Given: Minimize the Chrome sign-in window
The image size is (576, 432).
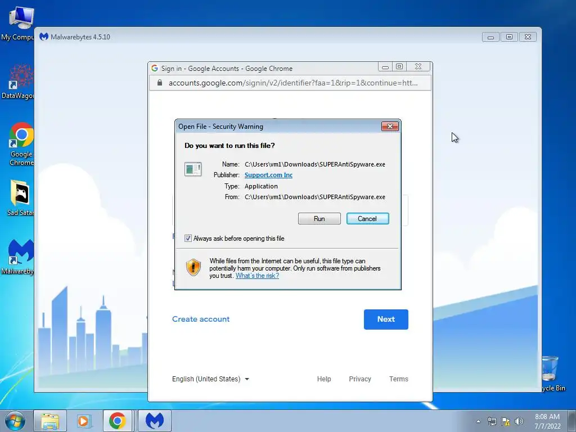Looking at the screenshot, I should (x=385, y=67).
